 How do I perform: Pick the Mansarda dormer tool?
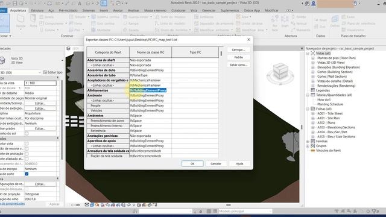coord(300,30)
